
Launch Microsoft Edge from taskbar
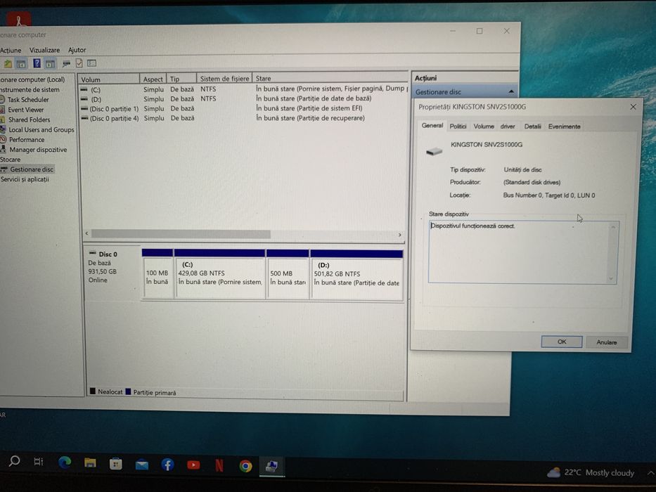[65, 462]
